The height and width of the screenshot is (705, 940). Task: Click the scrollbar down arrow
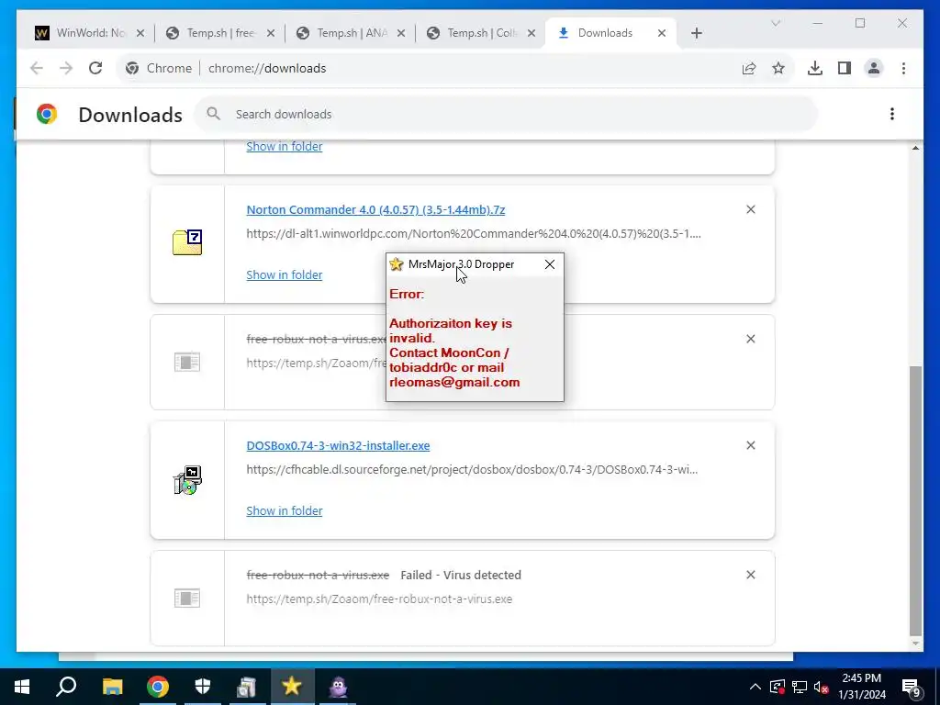click(x=915, y=643)
